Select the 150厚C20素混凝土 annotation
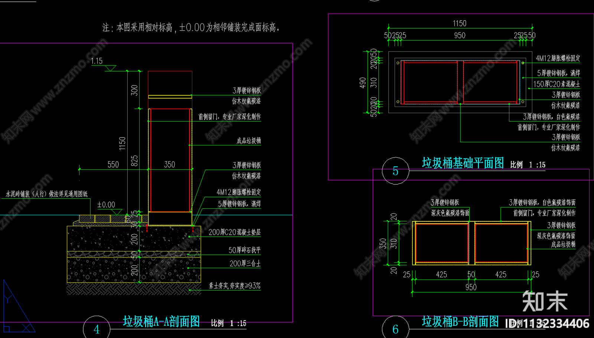594x338 pixels. point(557,84)
